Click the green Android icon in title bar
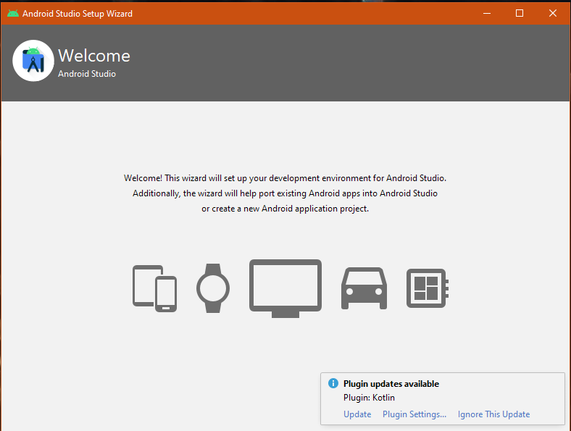Screen dimensions: 571x431 12,13
